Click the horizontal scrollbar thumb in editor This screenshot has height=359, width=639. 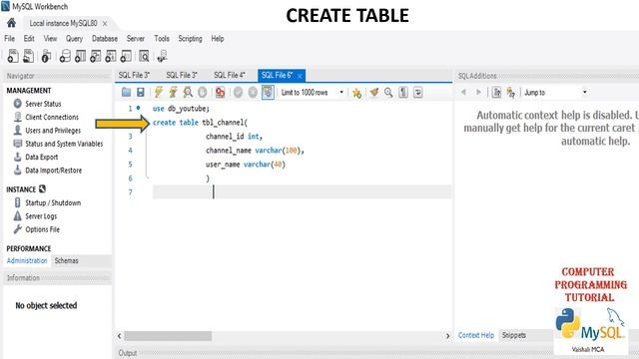tap(168, 336)
